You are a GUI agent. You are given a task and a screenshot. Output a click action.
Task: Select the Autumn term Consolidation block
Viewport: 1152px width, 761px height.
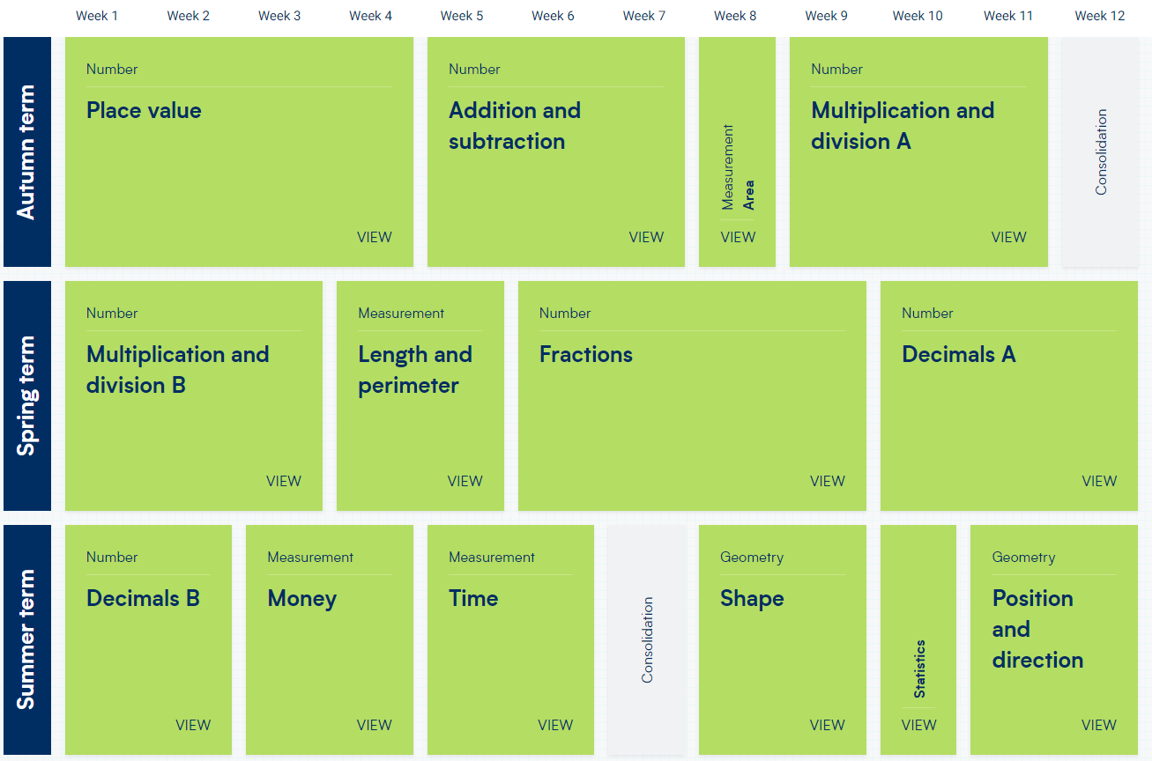pyautogui.click(x=1100, y=151)
